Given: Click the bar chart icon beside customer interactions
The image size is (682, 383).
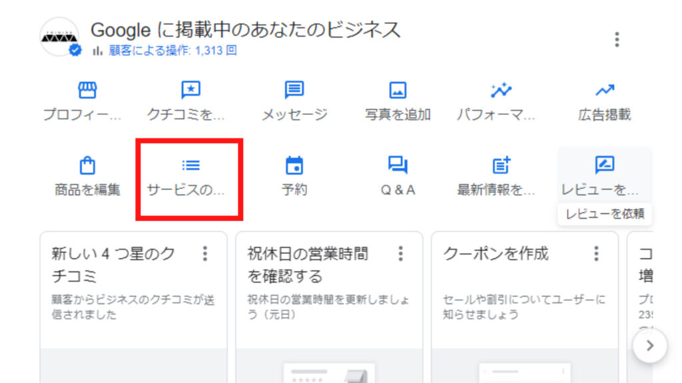Looking at the screenshot, I should click(97, 51).
